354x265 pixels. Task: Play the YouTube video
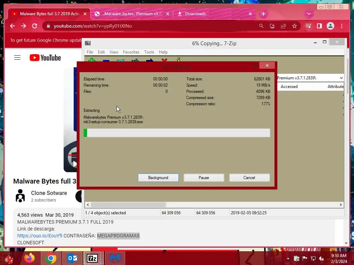pyautogui.click(x=74, y=164)
